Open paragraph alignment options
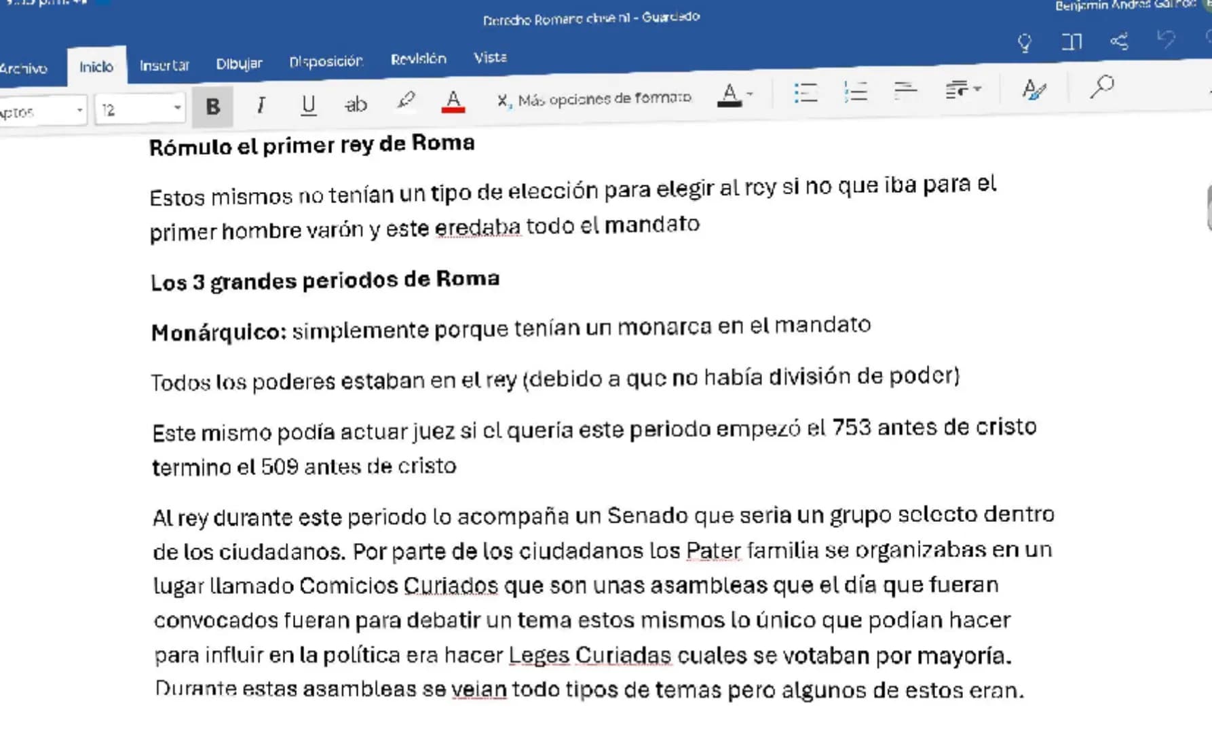 pyautogui.click(x=905, y=90)
